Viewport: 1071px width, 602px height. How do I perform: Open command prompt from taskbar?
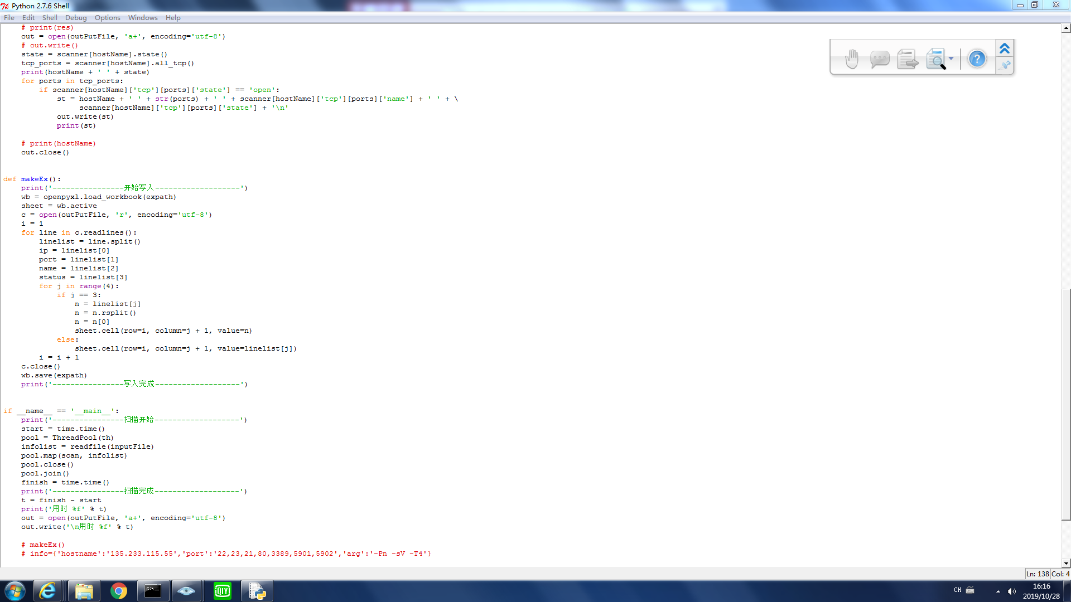click(x=153, y=591)
